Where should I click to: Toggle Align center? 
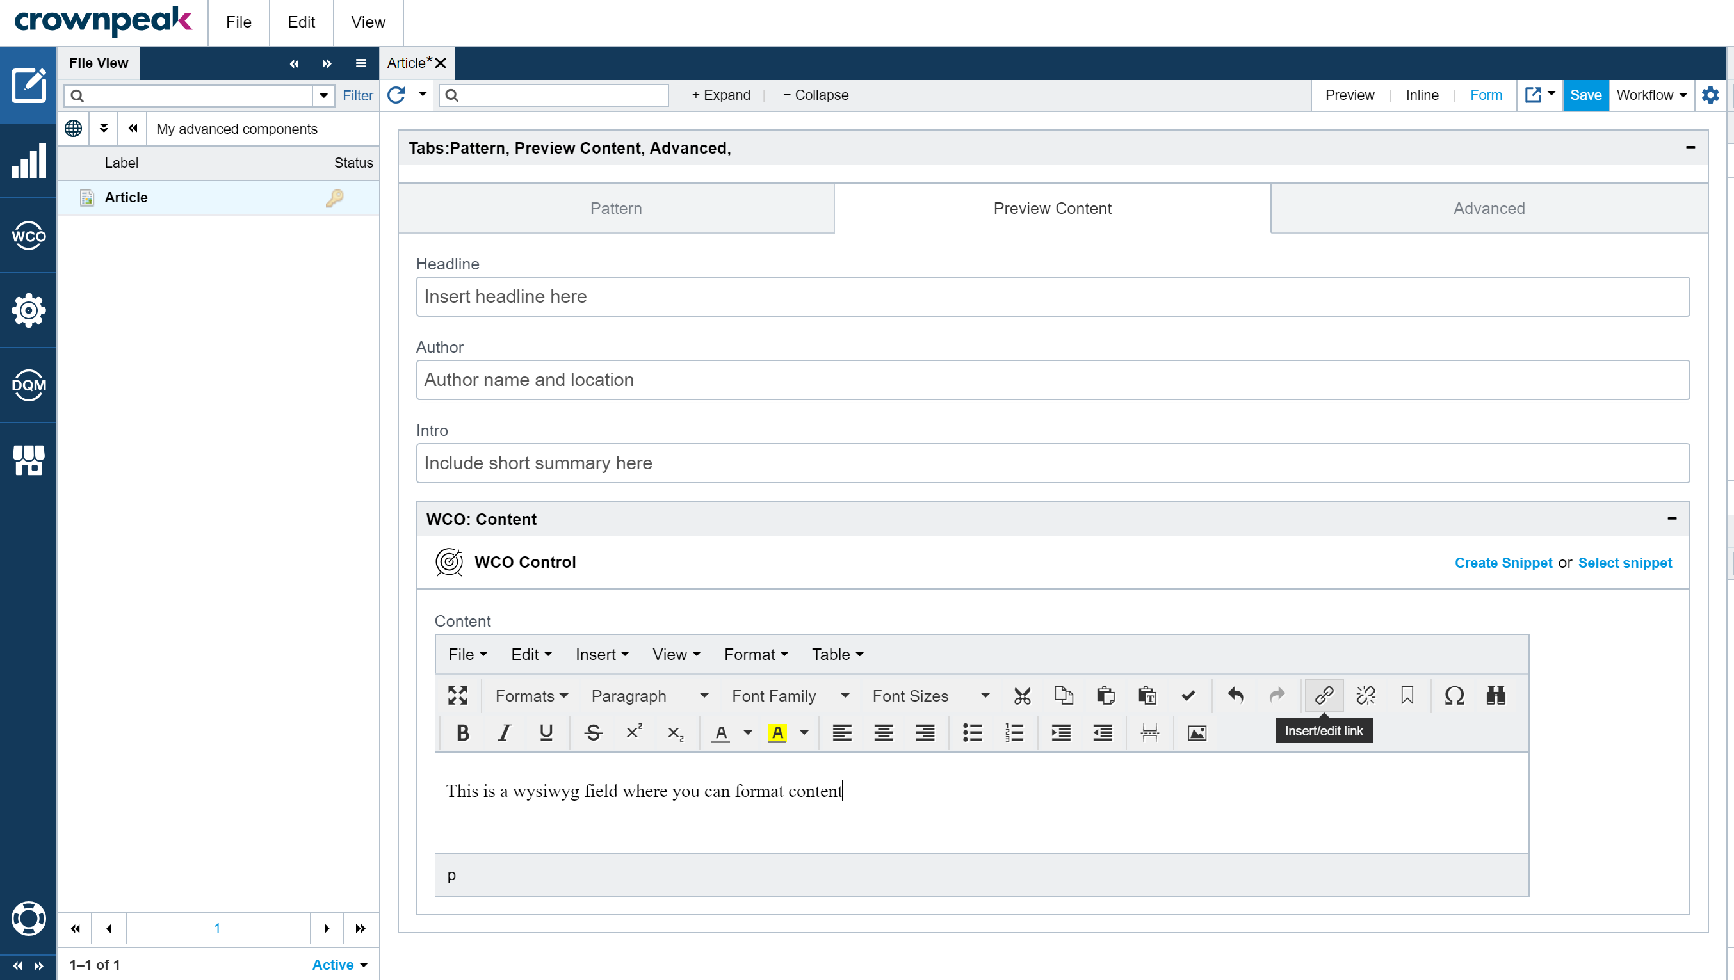tap(884, 732)
